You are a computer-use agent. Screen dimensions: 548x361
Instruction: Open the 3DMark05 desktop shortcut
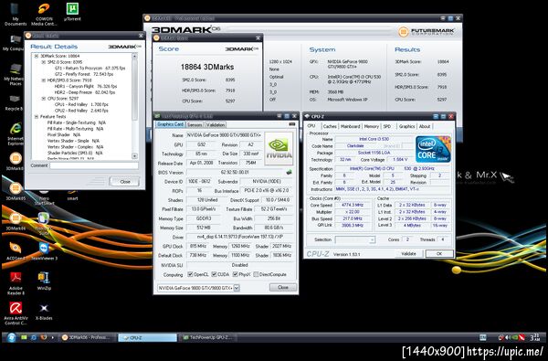pos(16,189)
